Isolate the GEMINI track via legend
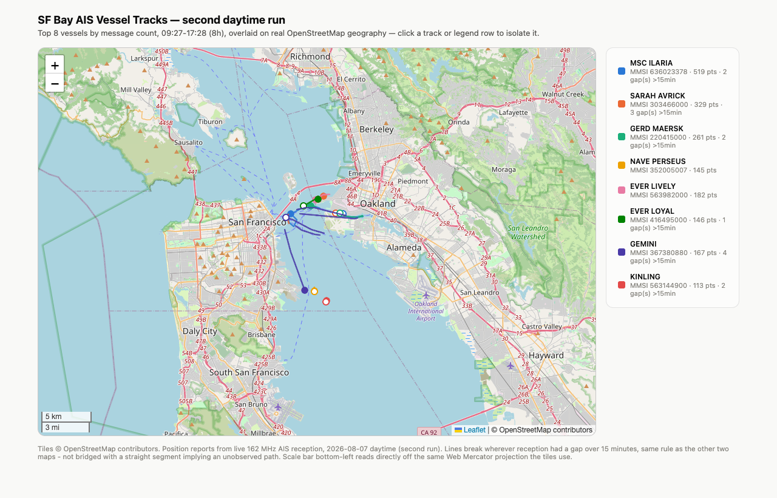777x498 pixels. coord(673,253)
